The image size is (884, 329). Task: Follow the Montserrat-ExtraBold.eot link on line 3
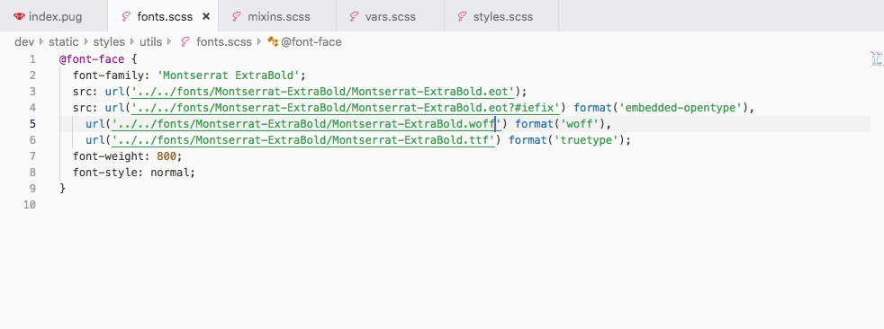pyautogui.click(x=323, y=92)
